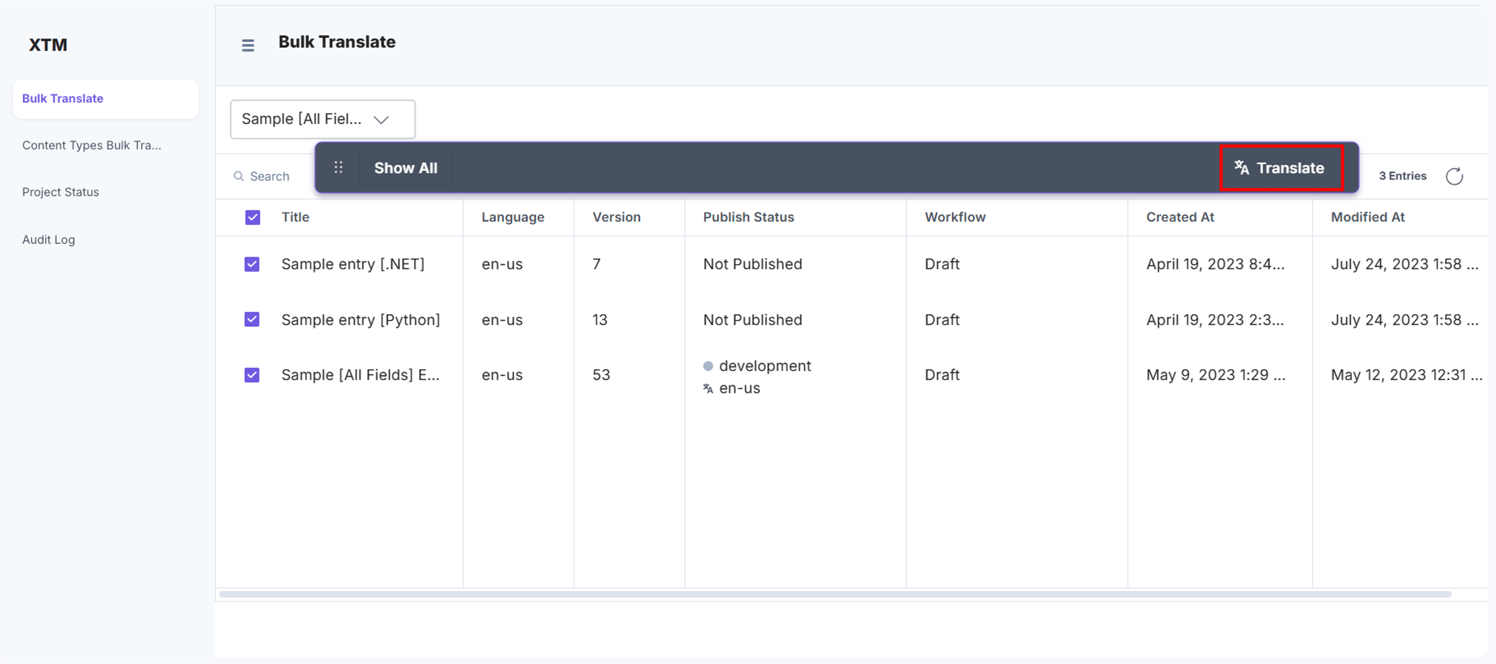This screenshot has width=1496, height=664.
Task: Click the Title column header
Action: 296,217
